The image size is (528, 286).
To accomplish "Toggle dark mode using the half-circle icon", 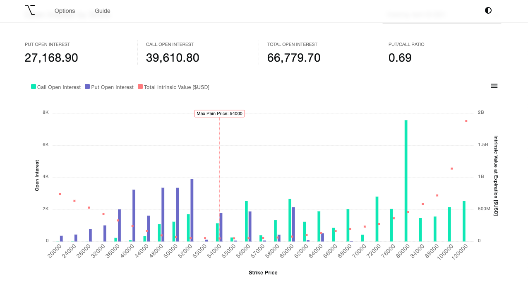I will tap(488, 11).
